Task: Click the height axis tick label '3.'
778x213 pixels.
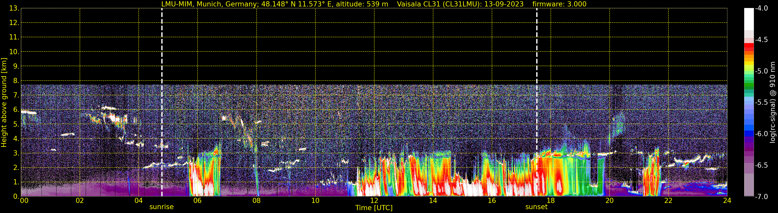Action: click(x=16, y=153)
